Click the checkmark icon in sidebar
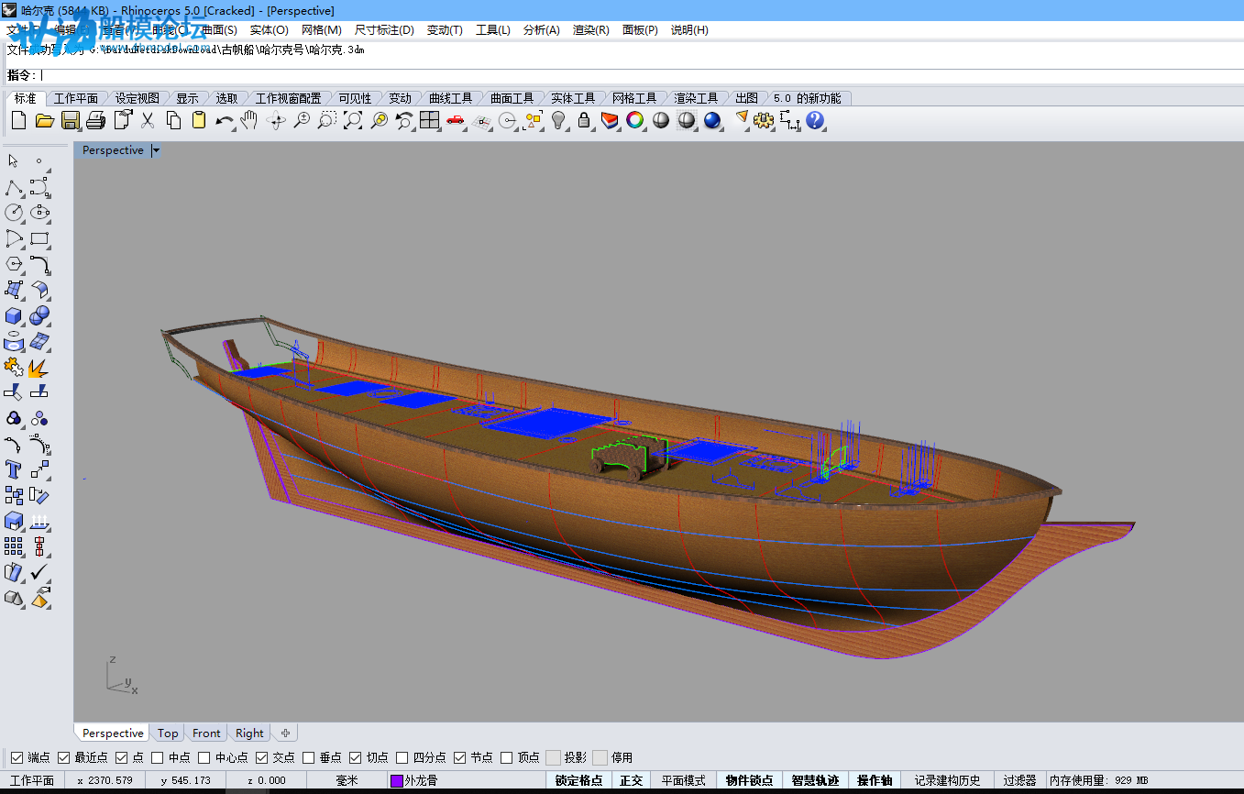This screenshot has width=1244, height=794. [x=39, y=572]
